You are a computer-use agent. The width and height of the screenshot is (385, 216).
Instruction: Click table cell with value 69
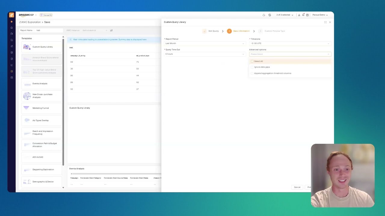tap(72, 62)
